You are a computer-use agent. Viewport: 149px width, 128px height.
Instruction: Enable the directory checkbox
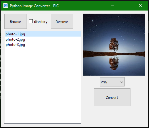coord(31,21)
